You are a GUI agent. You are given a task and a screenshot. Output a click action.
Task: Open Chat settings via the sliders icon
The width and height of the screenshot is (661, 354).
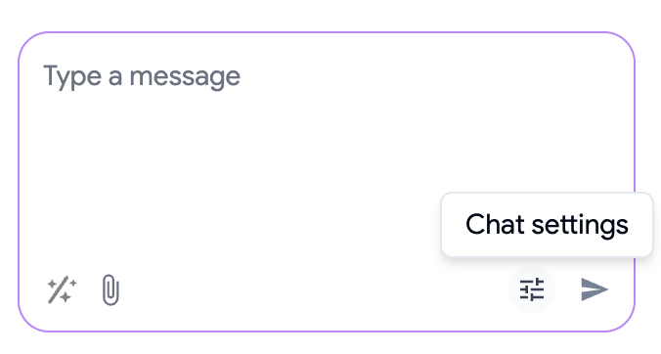point(532,289)
